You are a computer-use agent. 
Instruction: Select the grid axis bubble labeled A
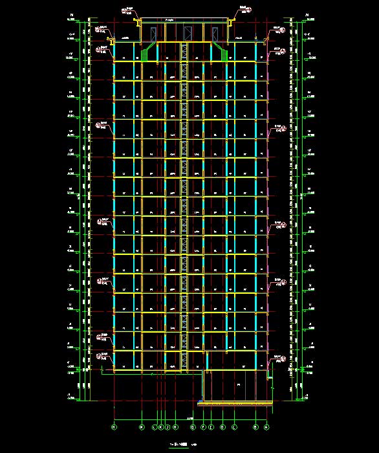tap(266, 427)
